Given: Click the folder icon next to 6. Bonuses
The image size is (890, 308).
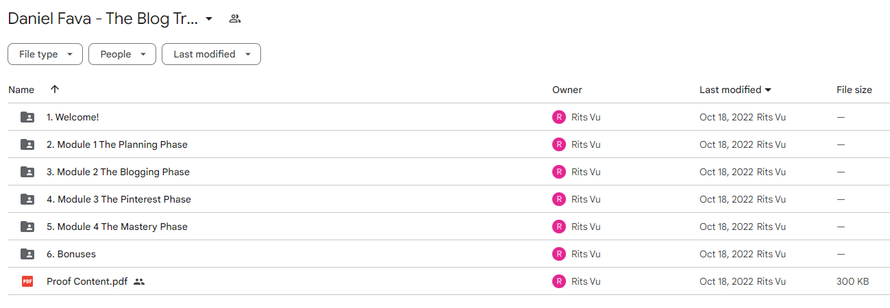Looking at the screenshot, I should [27, 254].
